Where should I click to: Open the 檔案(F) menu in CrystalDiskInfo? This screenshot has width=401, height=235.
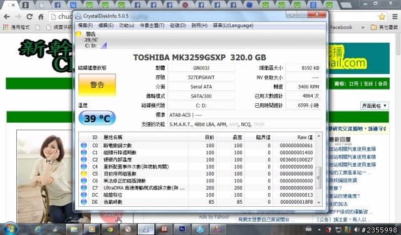[85, 25]
